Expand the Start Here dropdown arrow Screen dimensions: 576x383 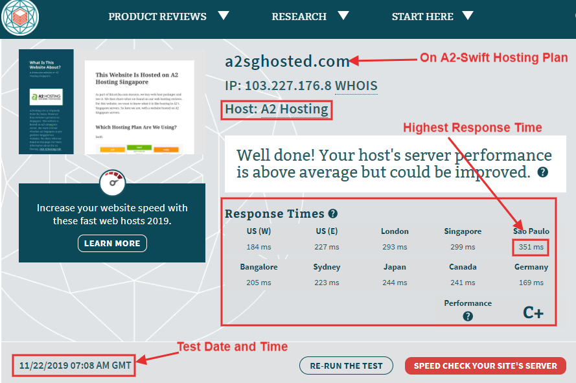[468, 16]
